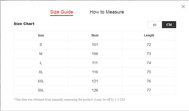Click the Length column header

[149, 35]
